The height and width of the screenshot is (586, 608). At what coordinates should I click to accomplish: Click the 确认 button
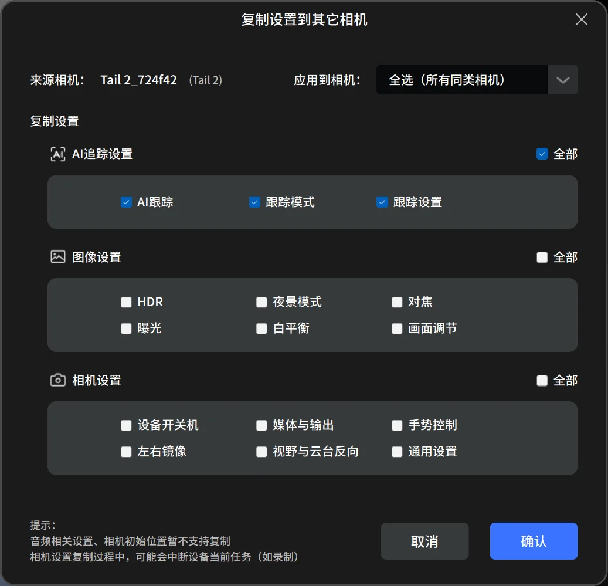coord(534,541)
